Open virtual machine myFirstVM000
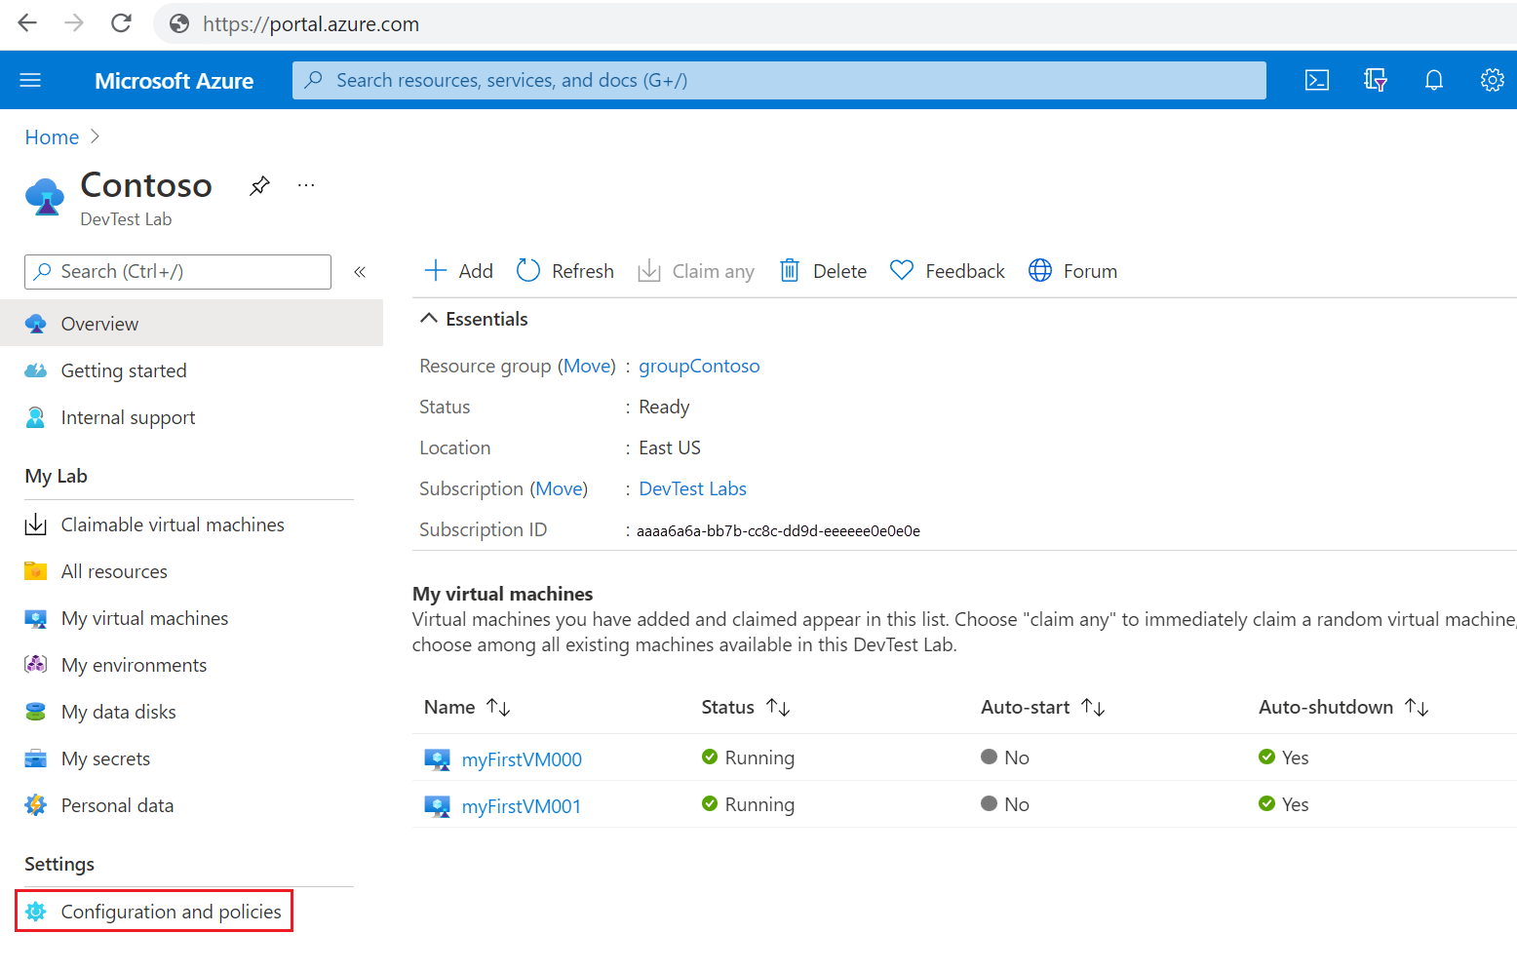 (x=522, y=759)
